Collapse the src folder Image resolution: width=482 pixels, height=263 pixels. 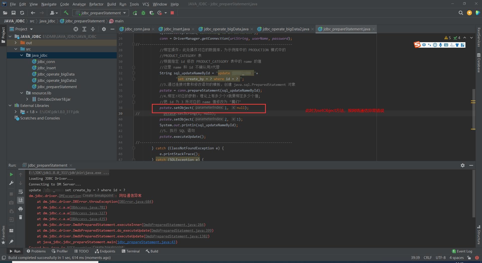(16, 49)
